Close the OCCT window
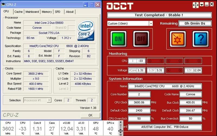Screen dimensions: 217x136 [x=212, y=4]
